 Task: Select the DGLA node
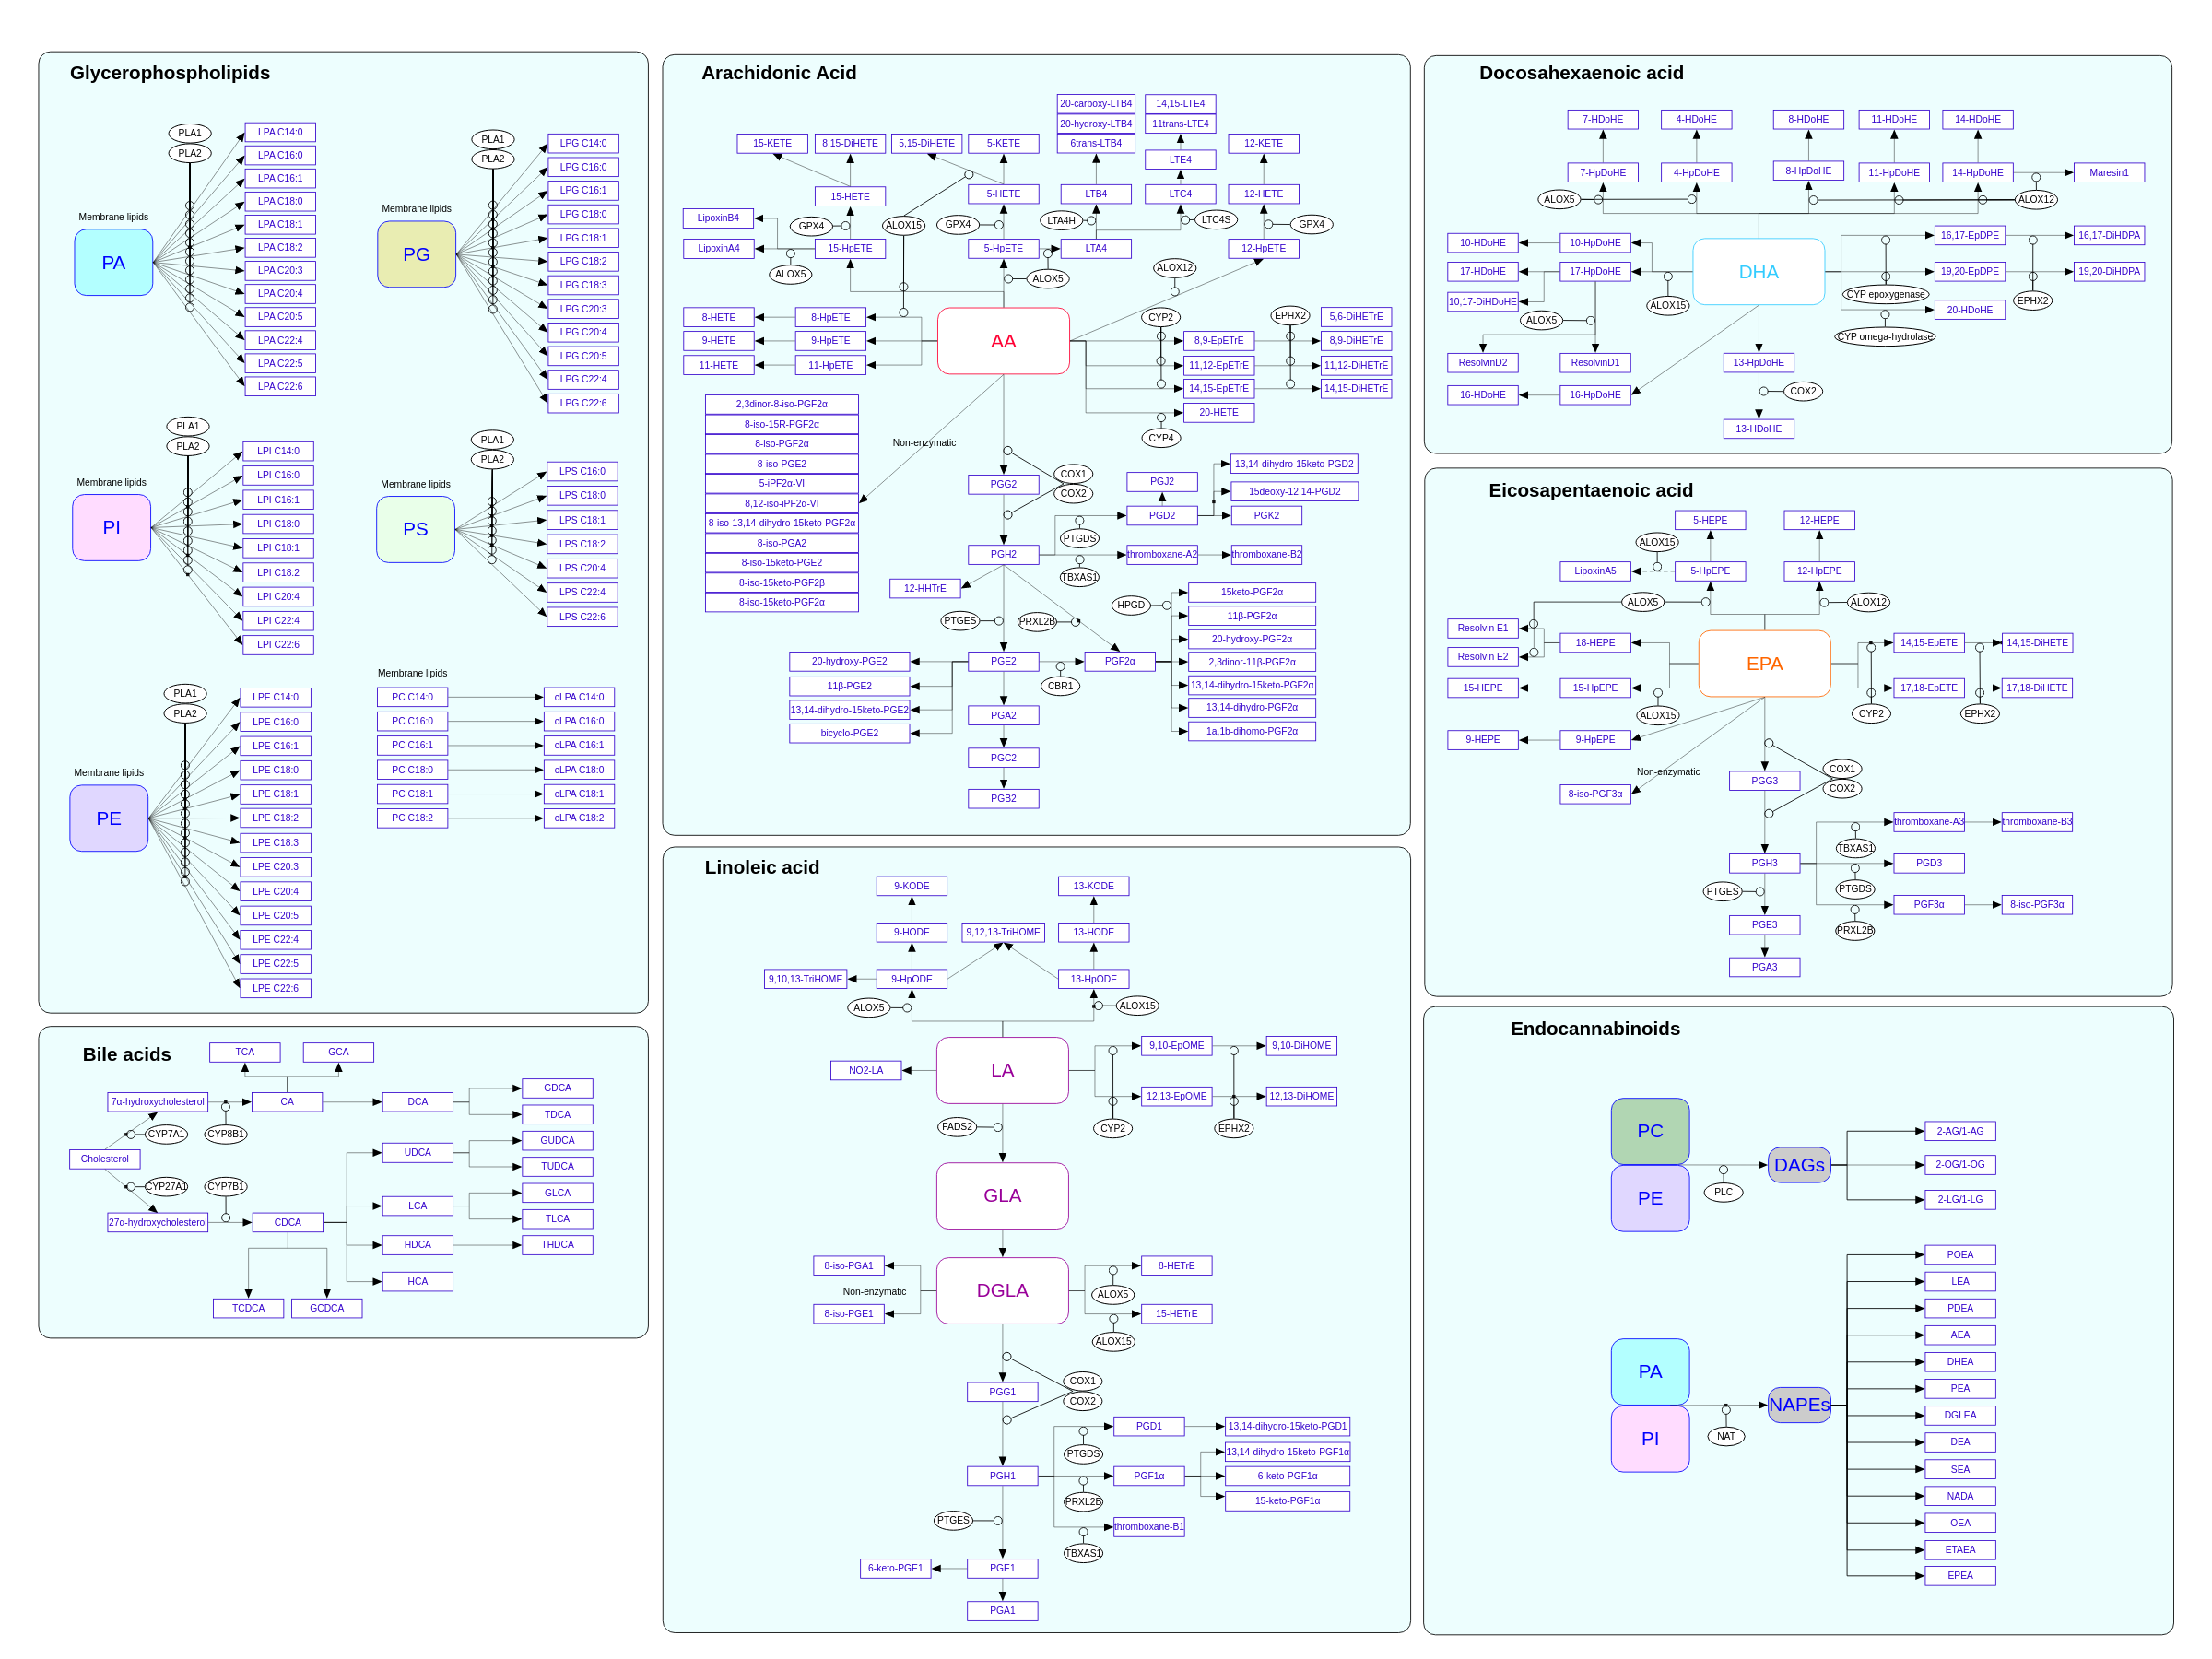1001,1290
